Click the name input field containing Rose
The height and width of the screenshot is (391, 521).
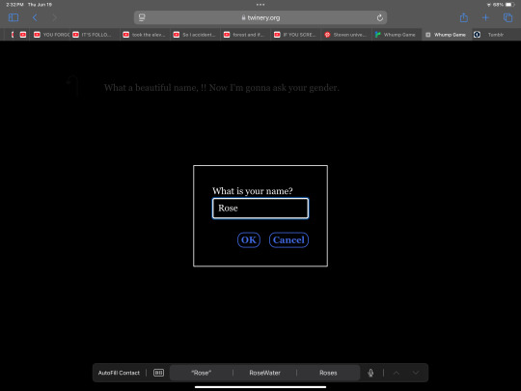(x=260, y=209)
